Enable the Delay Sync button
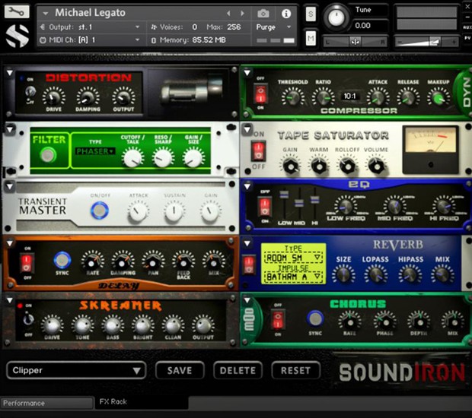Image resolution: width=472 pixels, height=418 pixels. pos(62,260)
